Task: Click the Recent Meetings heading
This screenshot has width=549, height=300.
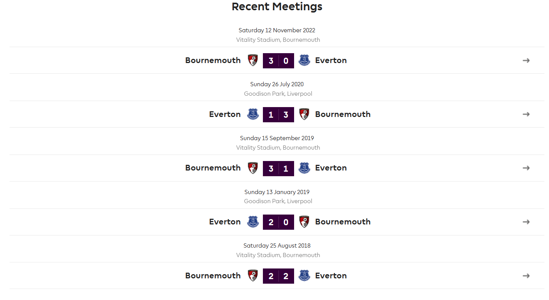Action: click(x=277, y=6)
